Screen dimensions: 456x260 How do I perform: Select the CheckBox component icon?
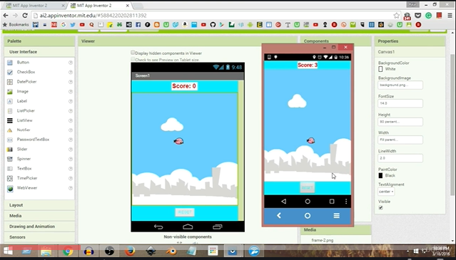pos(10,72)
